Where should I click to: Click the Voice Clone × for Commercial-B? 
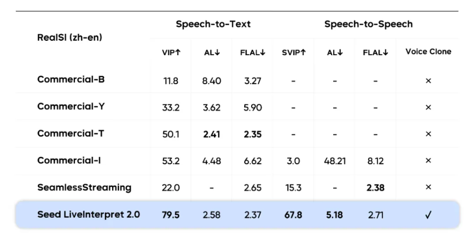pyautogui.click(x=428, y=81)
